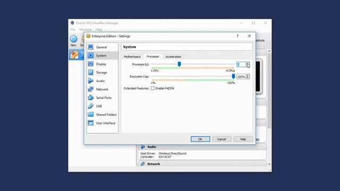Click the Audio section header in Manager

click(202, 147)
